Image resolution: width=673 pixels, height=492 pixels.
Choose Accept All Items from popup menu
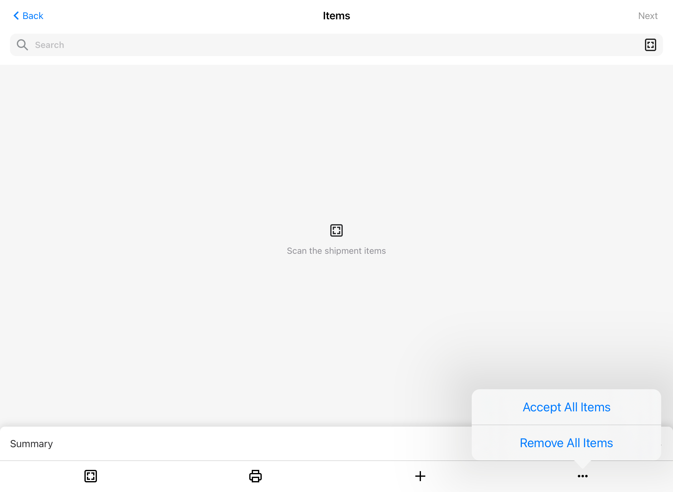(x=566, y=407)
